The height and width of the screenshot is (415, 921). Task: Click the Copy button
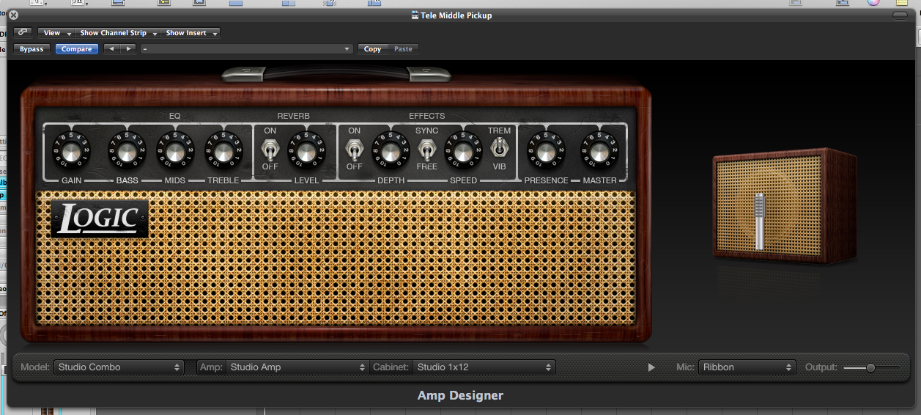(373, 49)
